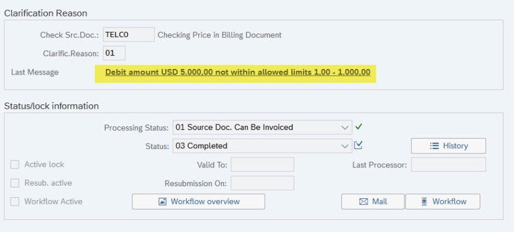Click the Status/lock information heading
The width and height of the screenshot is (514, 232).
[x=51, y=106]
